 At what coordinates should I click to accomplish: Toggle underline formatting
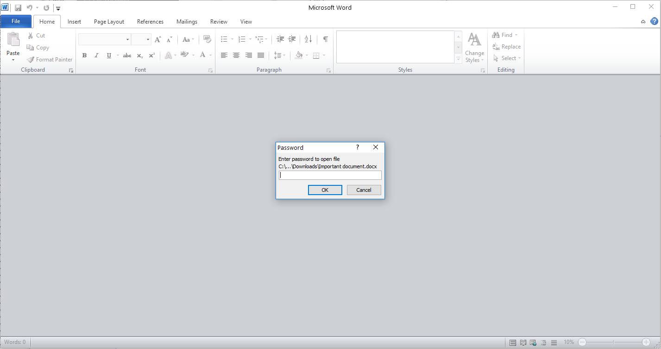pyautogui.click(x=108, y=55)
